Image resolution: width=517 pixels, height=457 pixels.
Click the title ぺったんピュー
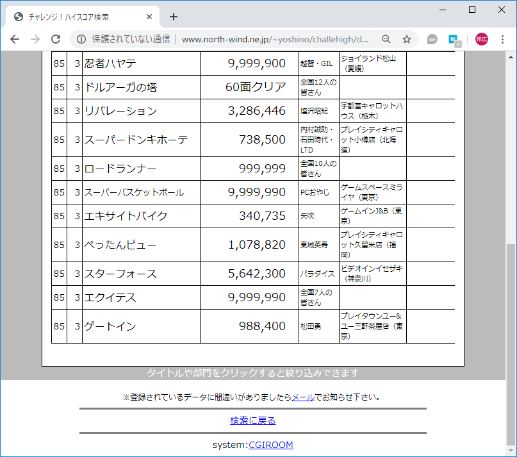(x=120, y=245)
